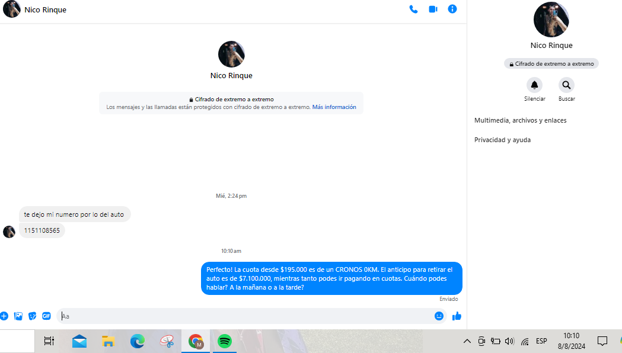Image resolution: width=622 pixels, height=353 pixels.
Task: Open the plus more-actions button beside composer
Action: coord(4,316)
